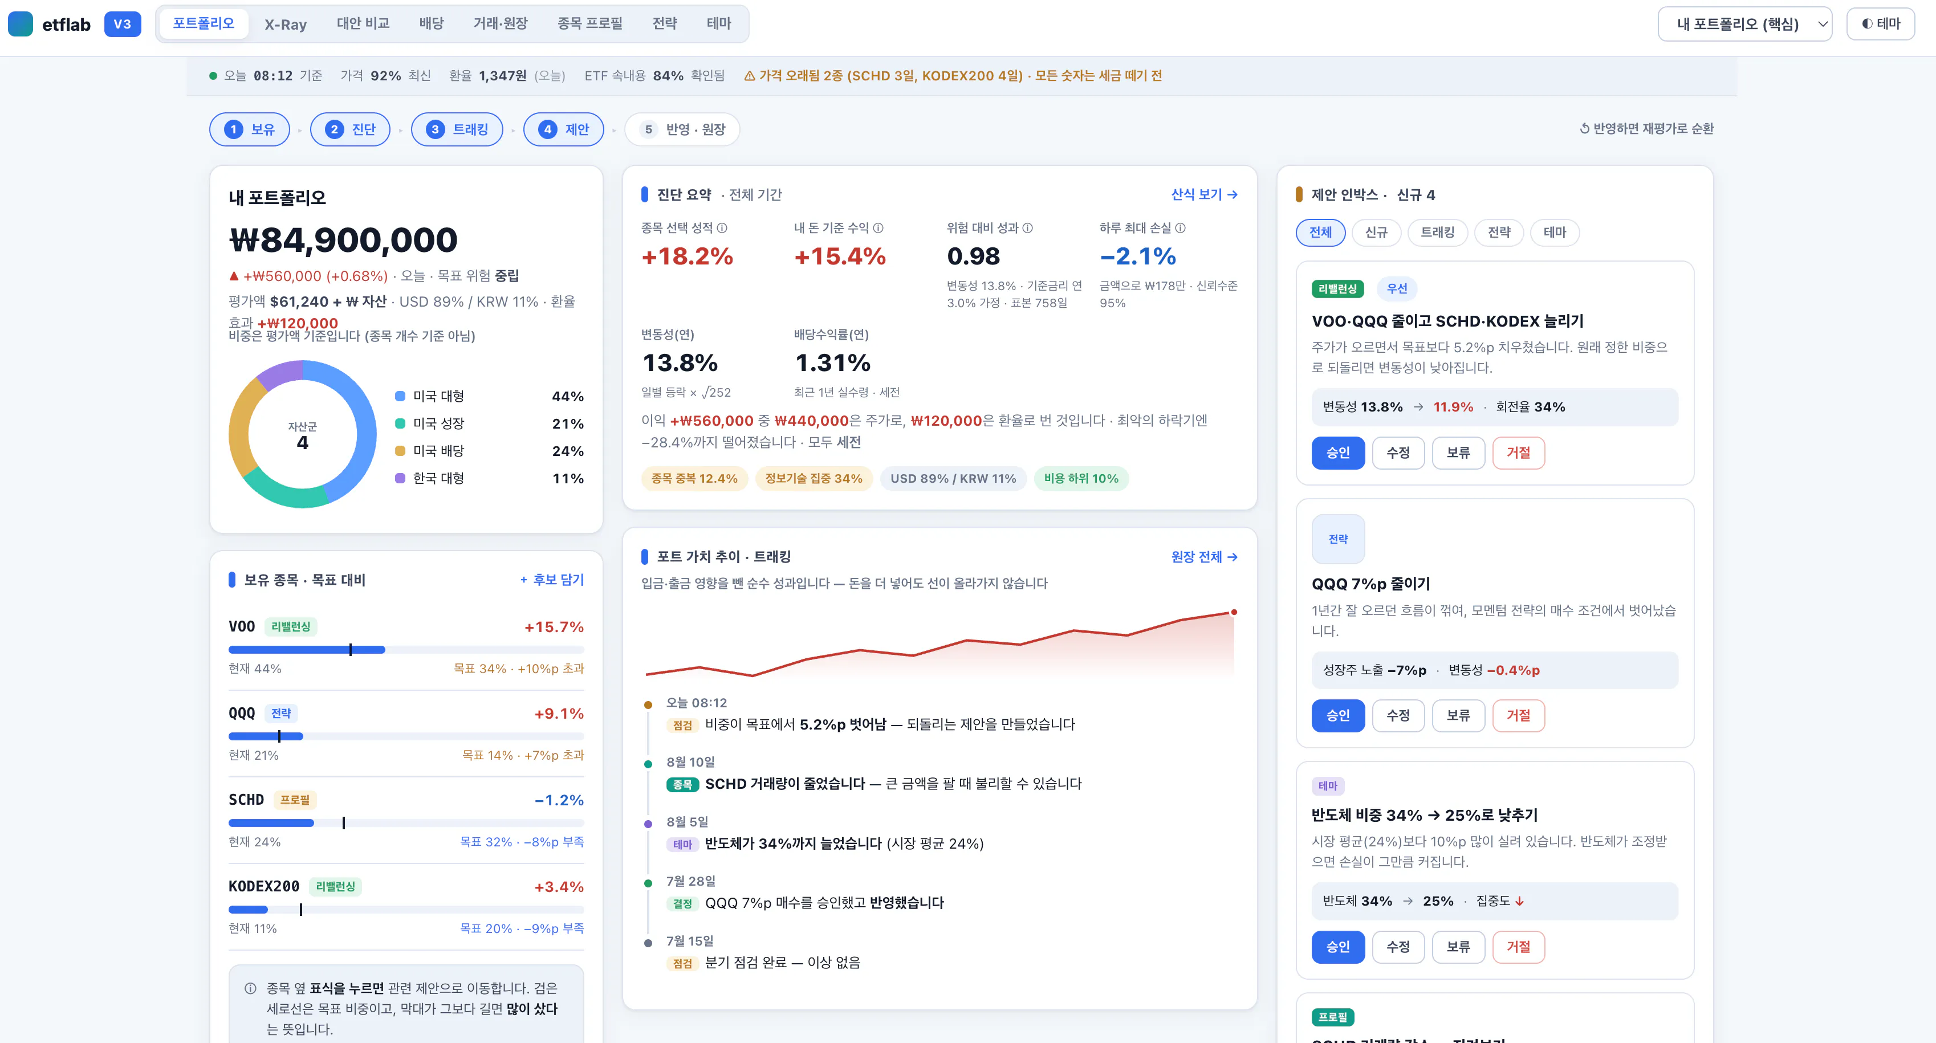Go to the 거래·원장 tab
The width and height of the screenshot is (1936, 1043).
tap(501, 24)
